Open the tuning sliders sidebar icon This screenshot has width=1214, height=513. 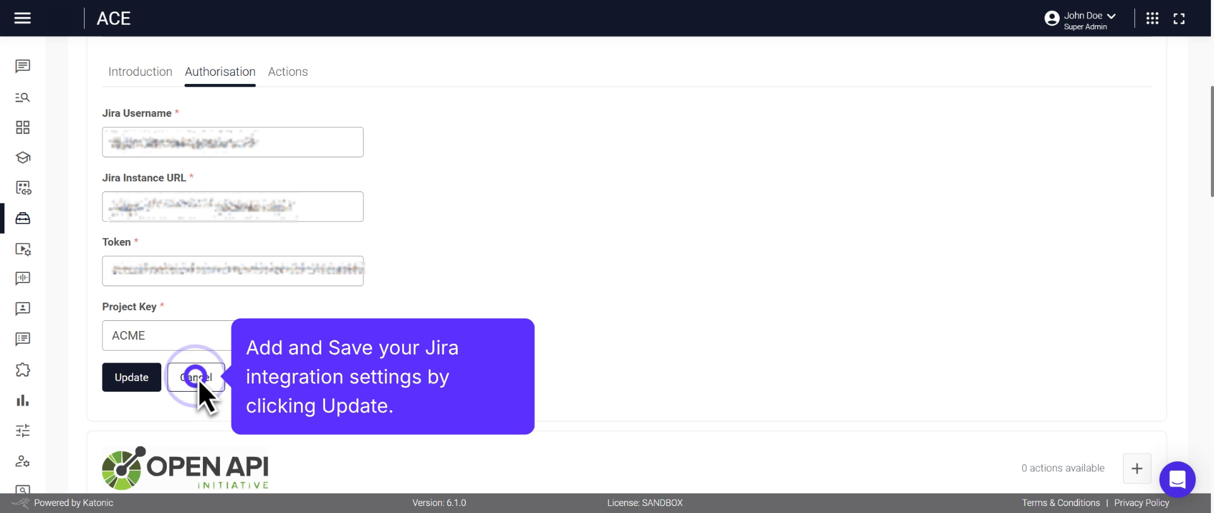pyautogui.click(x=23, y=431)
